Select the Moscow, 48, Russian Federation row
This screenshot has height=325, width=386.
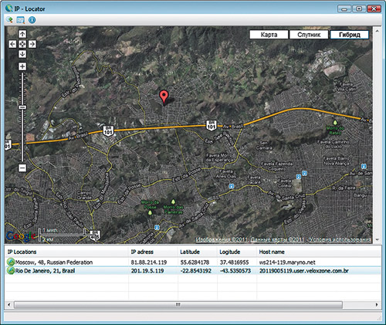193,262
